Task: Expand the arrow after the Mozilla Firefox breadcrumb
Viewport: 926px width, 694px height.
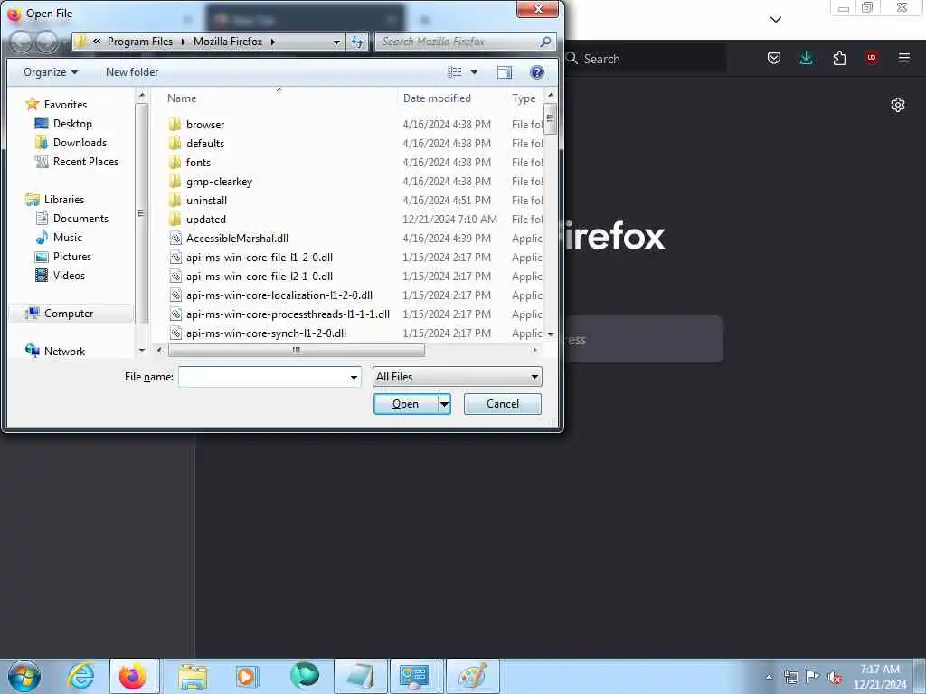Action: (273, 42)
